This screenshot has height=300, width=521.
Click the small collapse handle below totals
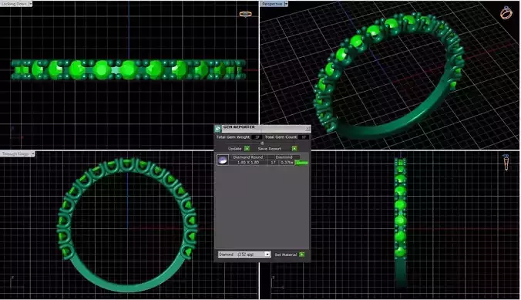[x=262, y=143]
